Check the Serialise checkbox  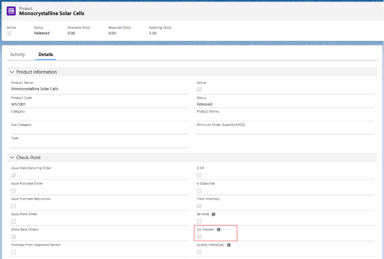(x=199, y=222)
